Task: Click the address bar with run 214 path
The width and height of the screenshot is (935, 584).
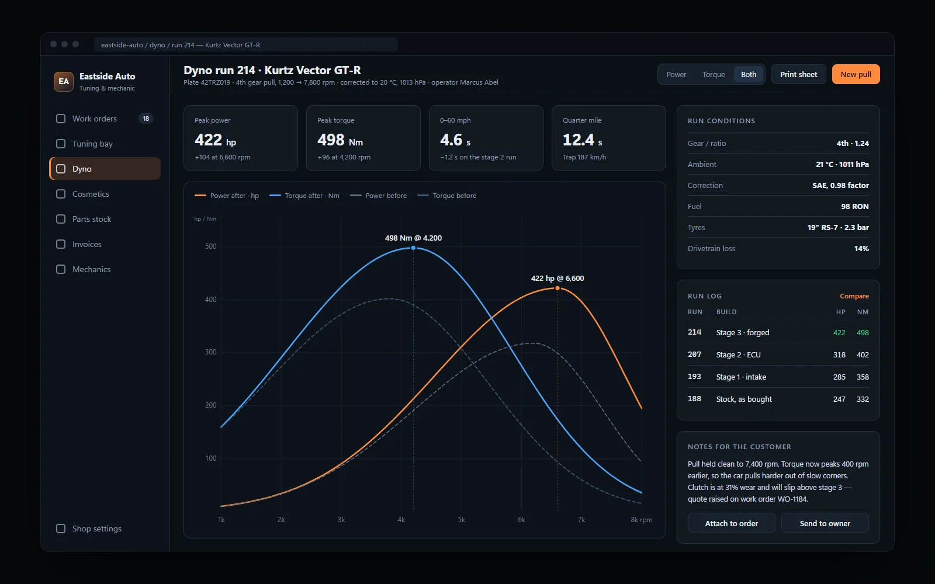Action: pos(245,45)
